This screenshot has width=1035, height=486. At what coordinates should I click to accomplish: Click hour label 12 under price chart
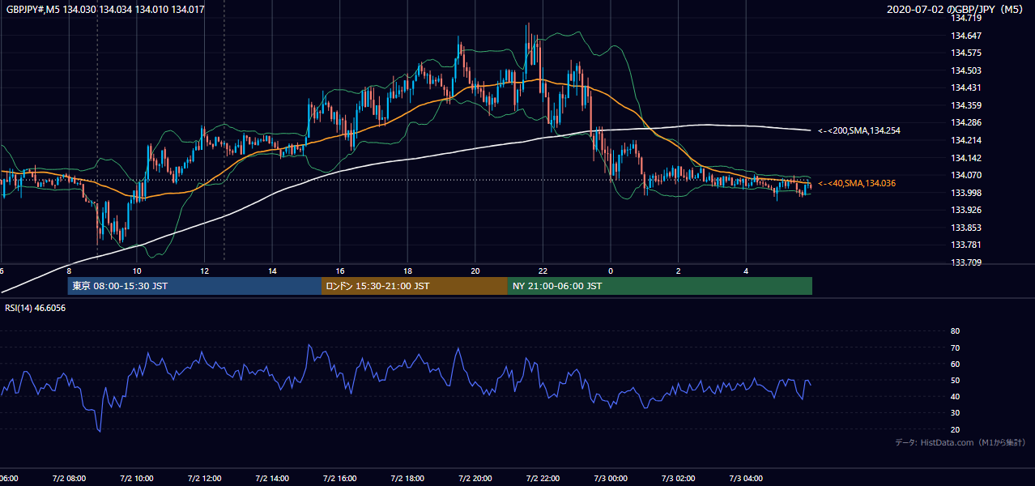(205, 271)
